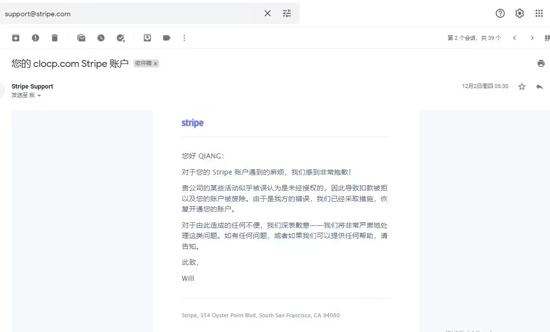Remove the 收件箱 label from subject
Image resolution: width=550 pixels, height=332 pixels.
point(155,63)
